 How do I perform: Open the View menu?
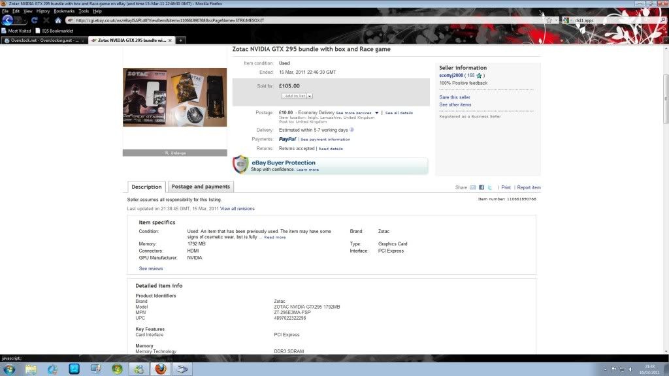pyautogui.click(x=27, y=11)
